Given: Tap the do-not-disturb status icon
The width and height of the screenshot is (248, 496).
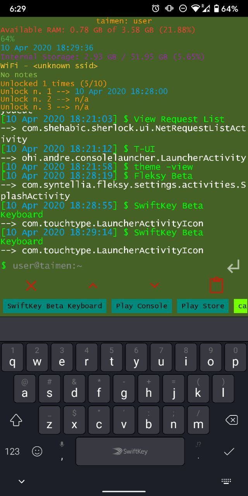Looking at the screenshot, I should coord(183,9).
